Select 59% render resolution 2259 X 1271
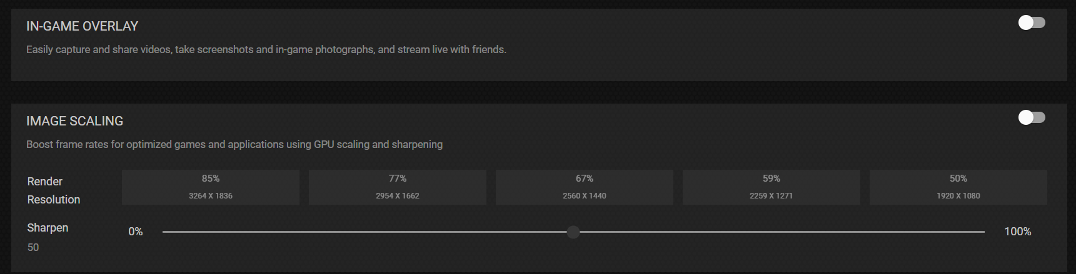1076x274 pixels. point(771,187)
